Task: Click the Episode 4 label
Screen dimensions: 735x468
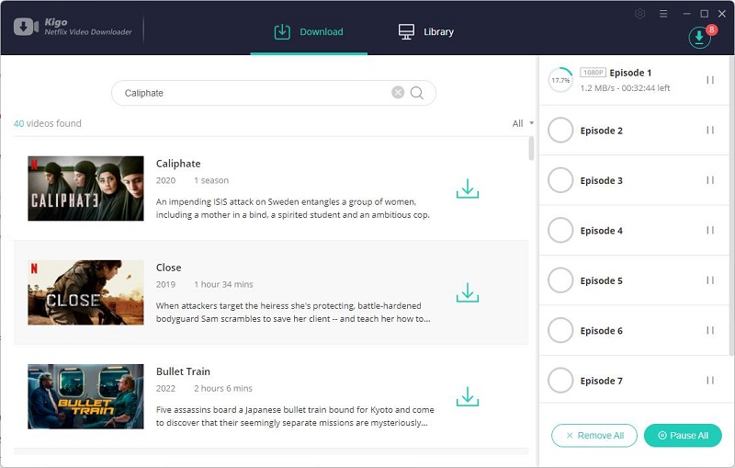Action: point(602,231)
